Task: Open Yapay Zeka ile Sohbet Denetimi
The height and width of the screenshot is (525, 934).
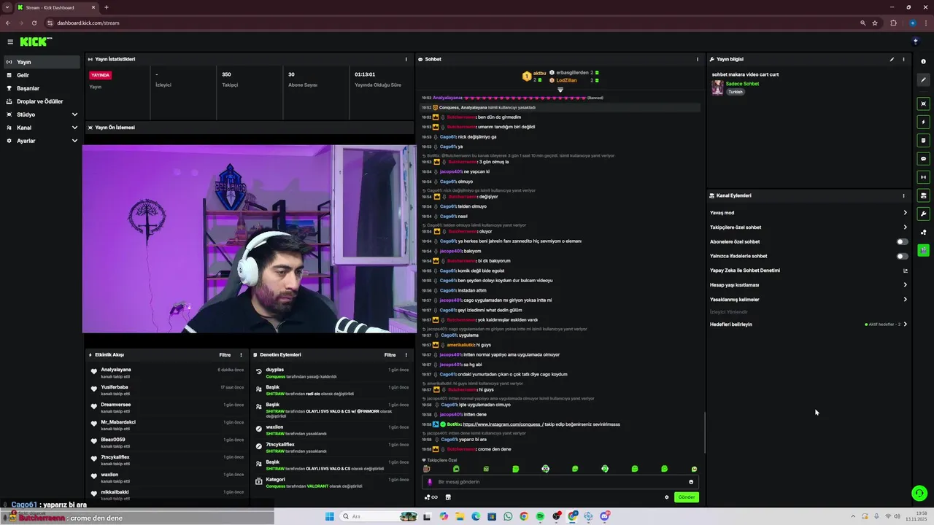Action: point(808,271)
